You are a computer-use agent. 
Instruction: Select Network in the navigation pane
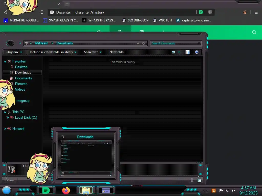(x=18, y=129)
